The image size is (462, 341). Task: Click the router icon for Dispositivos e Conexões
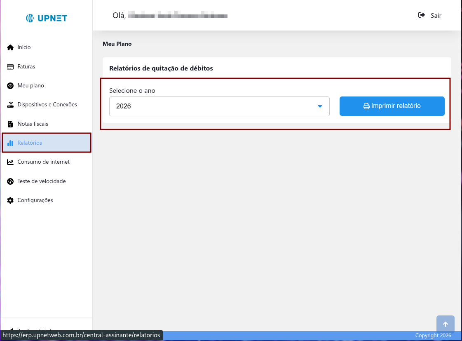(x=10, y=105)
